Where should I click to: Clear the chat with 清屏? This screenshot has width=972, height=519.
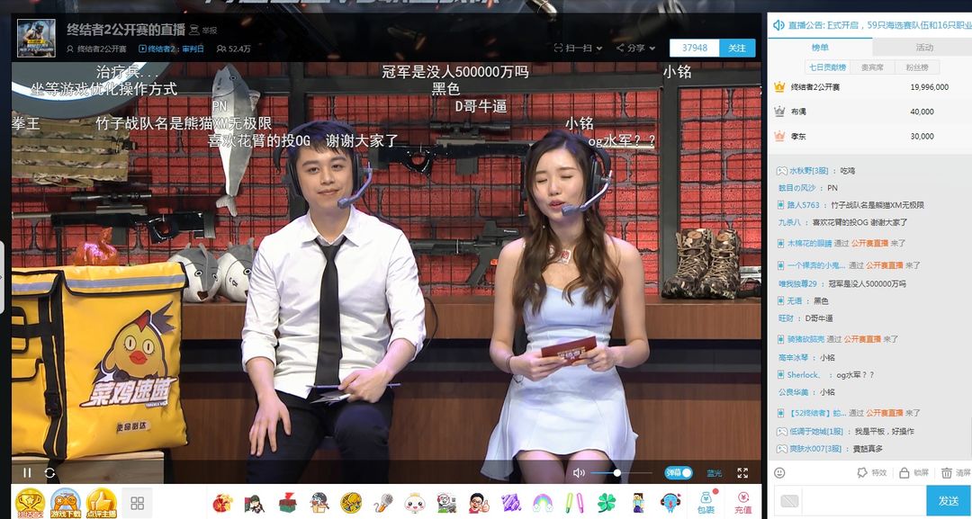[956, 472]
